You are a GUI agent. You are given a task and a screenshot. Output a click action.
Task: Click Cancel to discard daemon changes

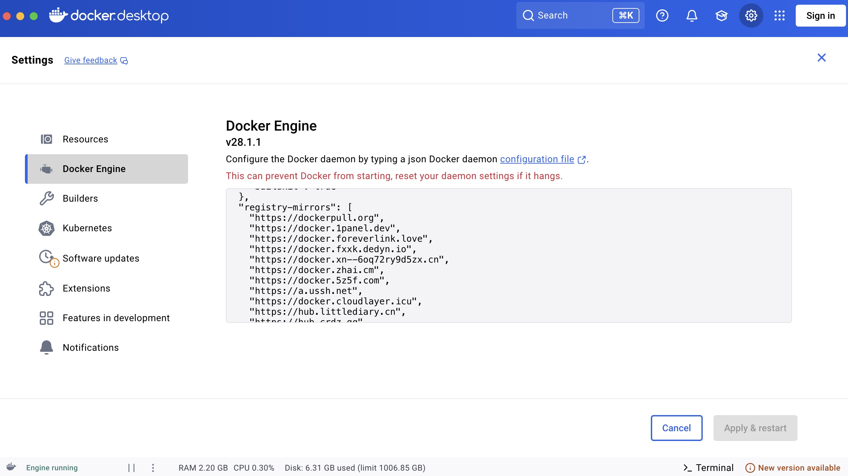[676, 428]
